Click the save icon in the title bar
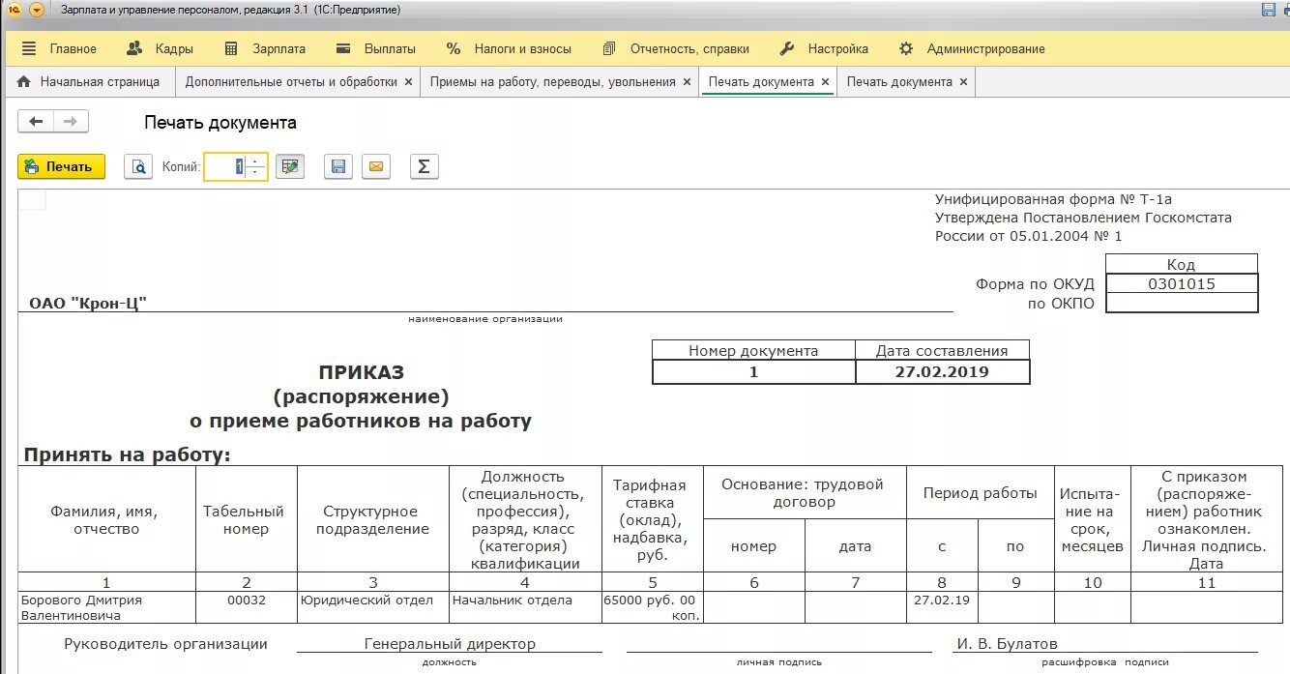Viewport: 1290px width, 674px height. point(1269,10)
